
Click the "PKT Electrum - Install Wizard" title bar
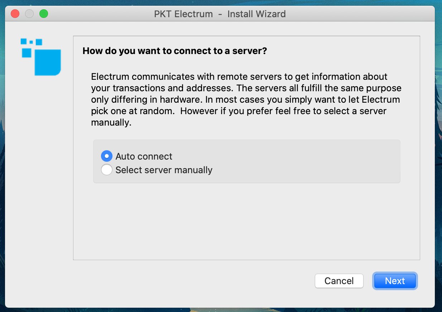point(220,14)
